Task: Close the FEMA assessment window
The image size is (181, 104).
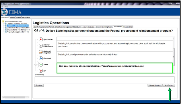Action: (176, 4)
